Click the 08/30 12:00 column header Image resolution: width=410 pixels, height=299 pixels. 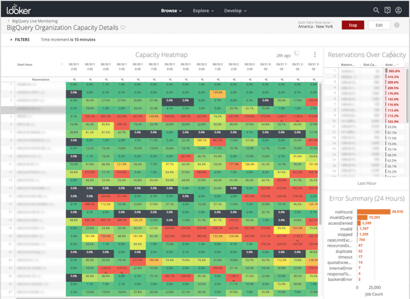(74, 66)
